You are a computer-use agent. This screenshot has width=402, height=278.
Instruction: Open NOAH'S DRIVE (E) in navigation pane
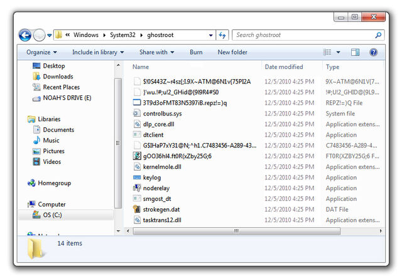point(62,98)
